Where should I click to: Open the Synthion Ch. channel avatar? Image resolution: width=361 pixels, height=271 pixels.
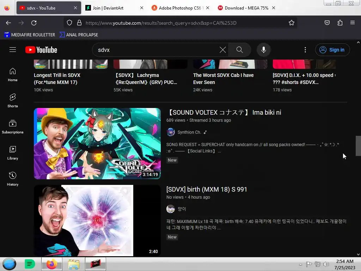click(171, 132)
